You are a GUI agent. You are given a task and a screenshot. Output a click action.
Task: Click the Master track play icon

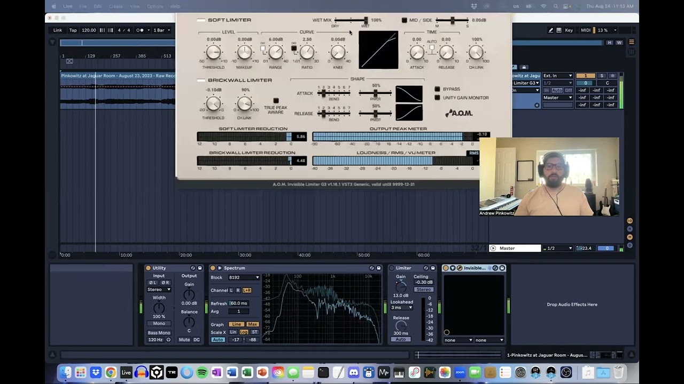(x=493, y=249)
